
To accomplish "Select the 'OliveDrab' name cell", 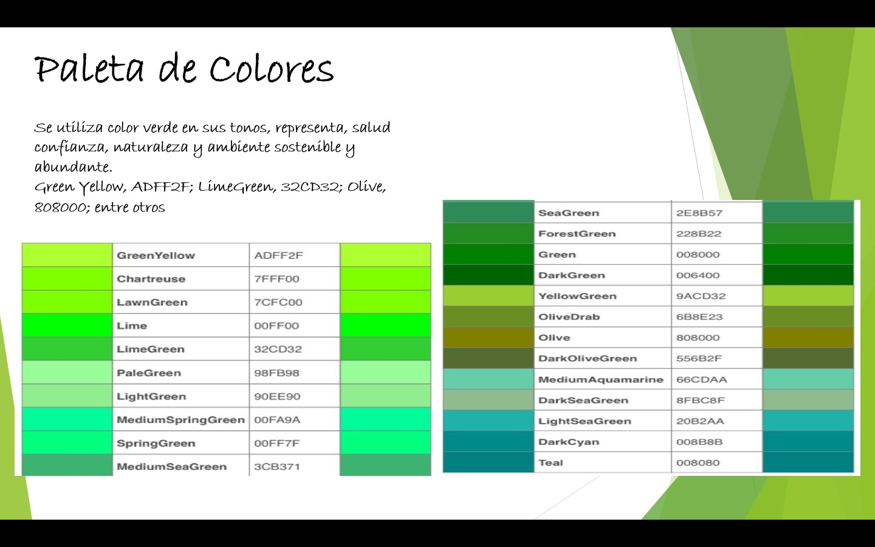I will 603,317.
